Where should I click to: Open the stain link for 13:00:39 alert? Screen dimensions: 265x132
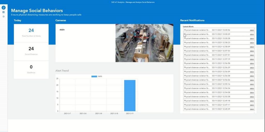coord(252,34)
